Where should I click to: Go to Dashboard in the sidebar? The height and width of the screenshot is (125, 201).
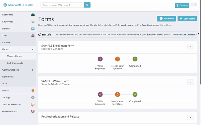pyautogui.click(x=18, y=15)
